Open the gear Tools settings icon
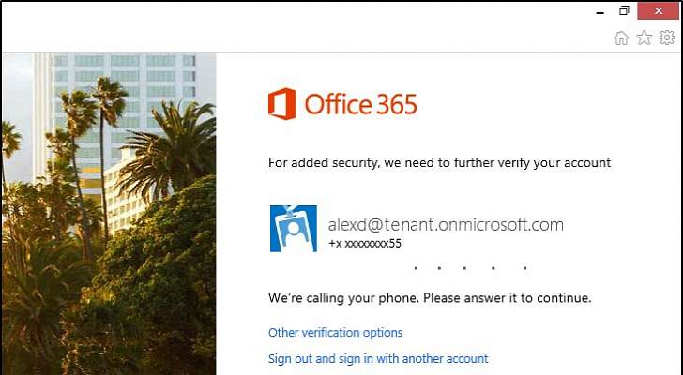Viewport: 683px width, 375px height. coord(667,38)
